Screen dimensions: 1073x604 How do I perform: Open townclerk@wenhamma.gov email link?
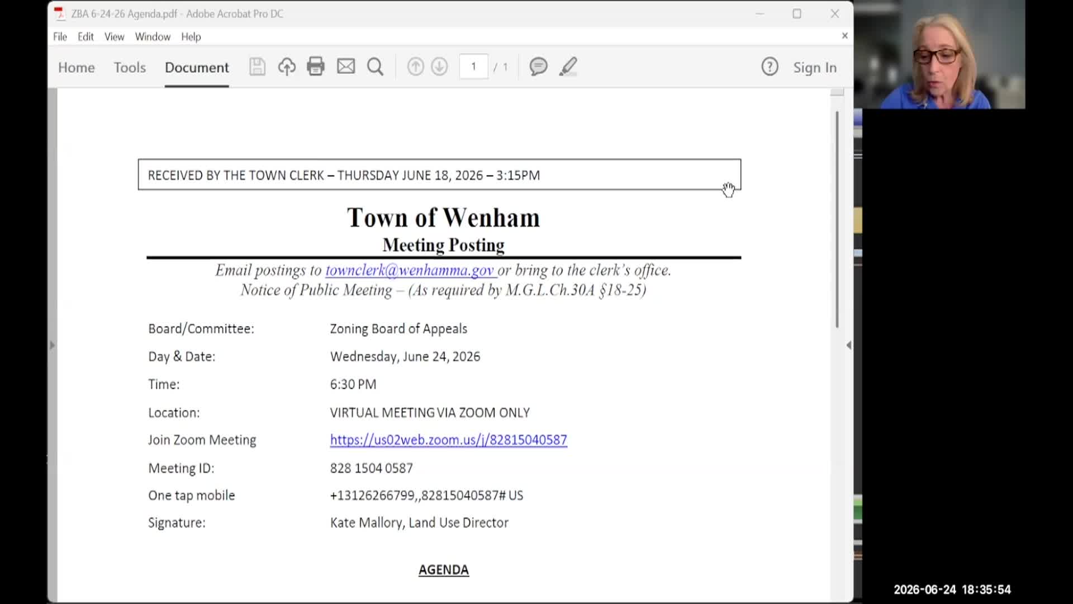tap(410, 270)
